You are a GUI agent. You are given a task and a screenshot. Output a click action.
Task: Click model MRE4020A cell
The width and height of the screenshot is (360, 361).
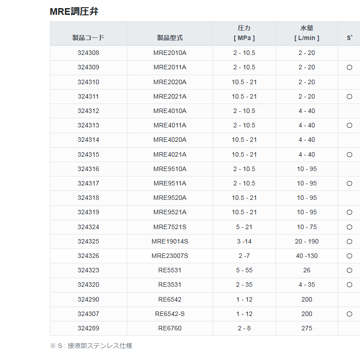(x=170, y=140)
